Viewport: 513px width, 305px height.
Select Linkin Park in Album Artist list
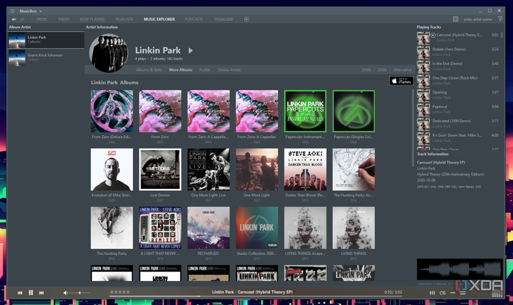[x=46, y=40]
